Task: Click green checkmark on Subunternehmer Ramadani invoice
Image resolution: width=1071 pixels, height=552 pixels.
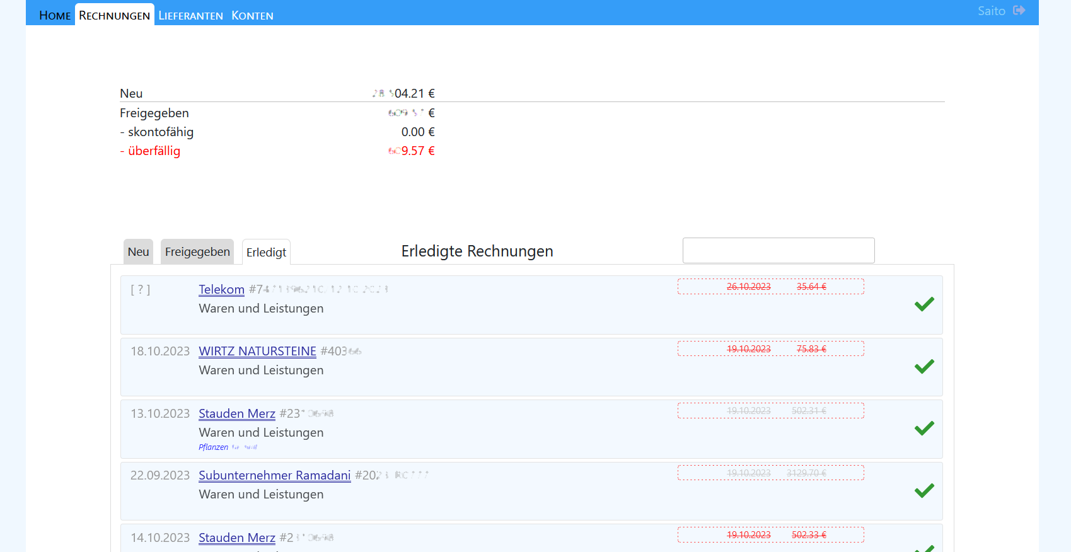Action: point(924,490)
